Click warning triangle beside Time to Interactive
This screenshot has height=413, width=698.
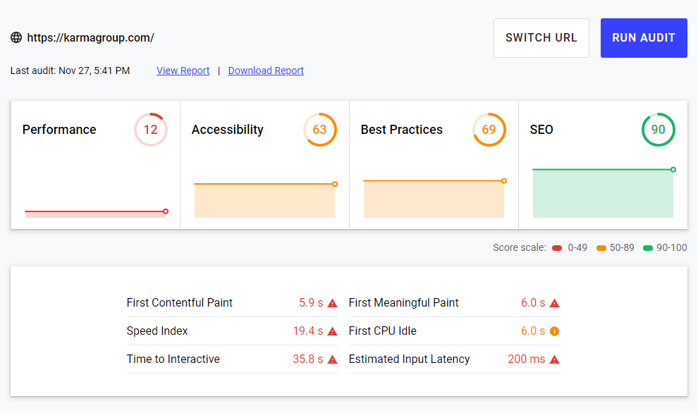coord(332,359)
